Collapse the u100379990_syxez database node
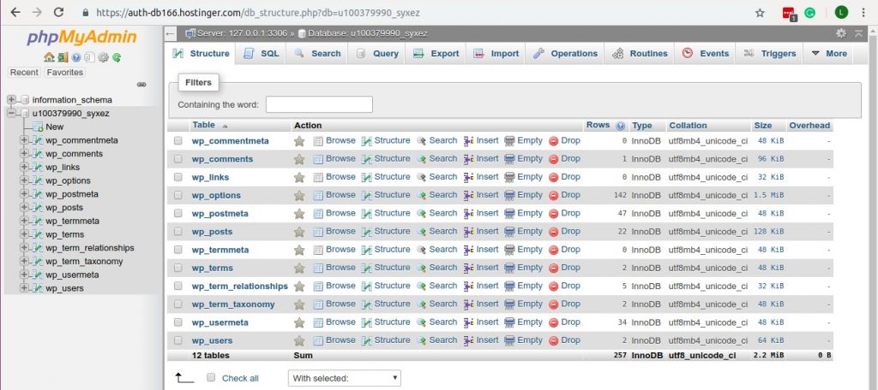The image size is (878, 390). click(10, 114)
